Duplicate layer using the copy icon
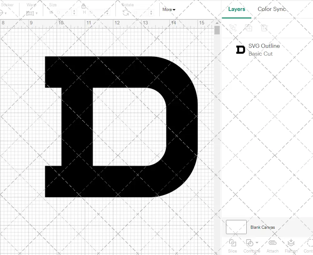 [x=249, y=28]
